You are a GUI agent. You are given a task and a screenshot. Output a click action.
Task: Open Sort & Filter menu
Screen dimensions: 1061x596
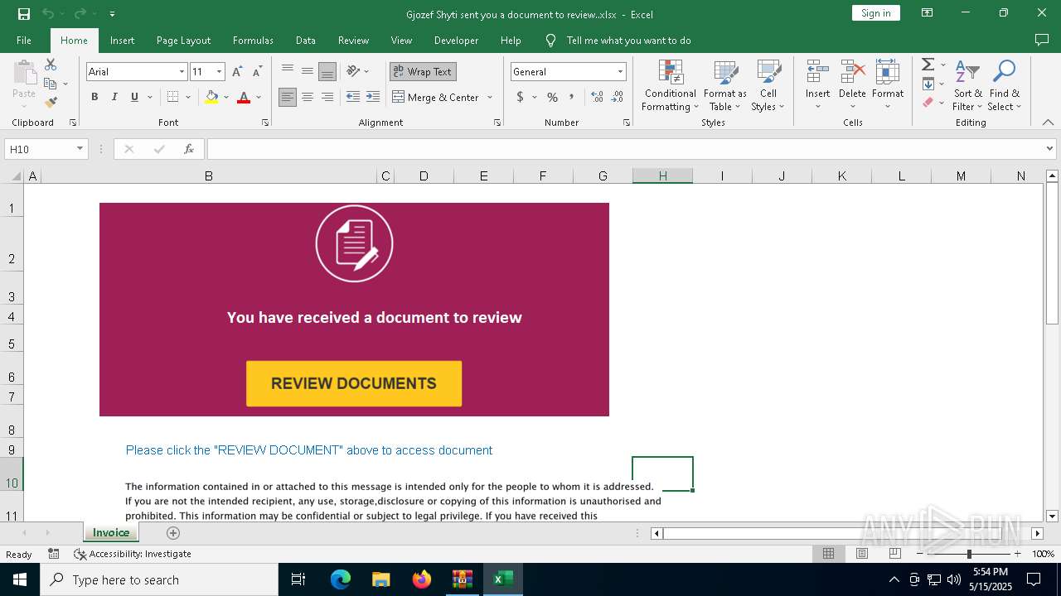click(967, 86)
